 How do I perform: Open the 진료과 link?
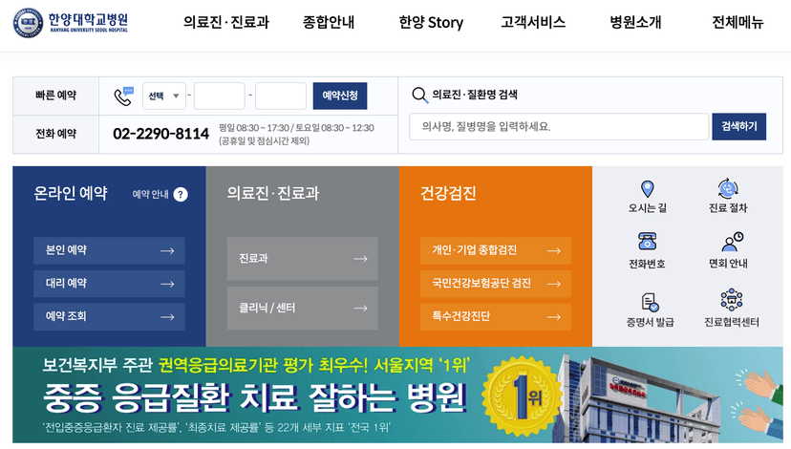click(x=302, y=259)
